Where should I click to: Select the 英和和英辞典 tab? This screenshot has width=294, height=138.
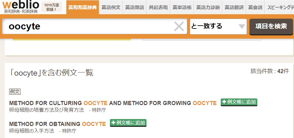click(x=82, y=7)
